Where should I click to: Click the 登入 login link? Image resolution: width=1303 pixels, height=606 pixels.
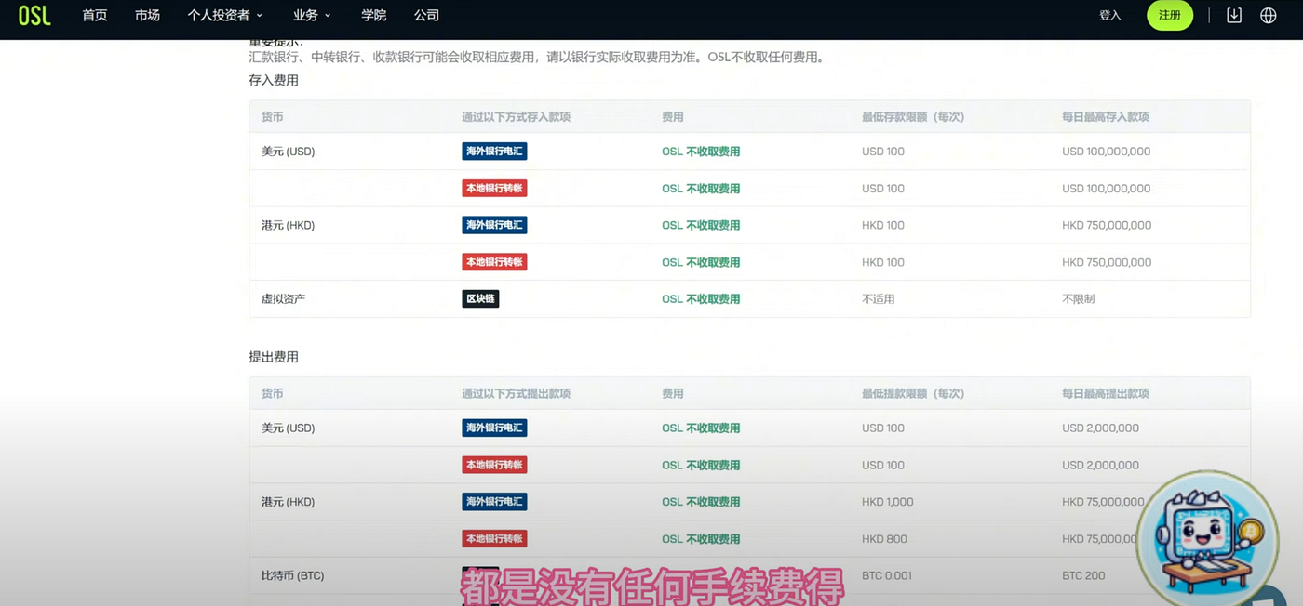1110,16
